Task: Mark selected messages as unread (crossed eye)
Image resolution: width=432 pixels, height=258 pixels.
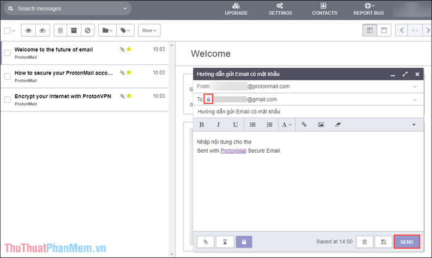Action: point(43,31)
